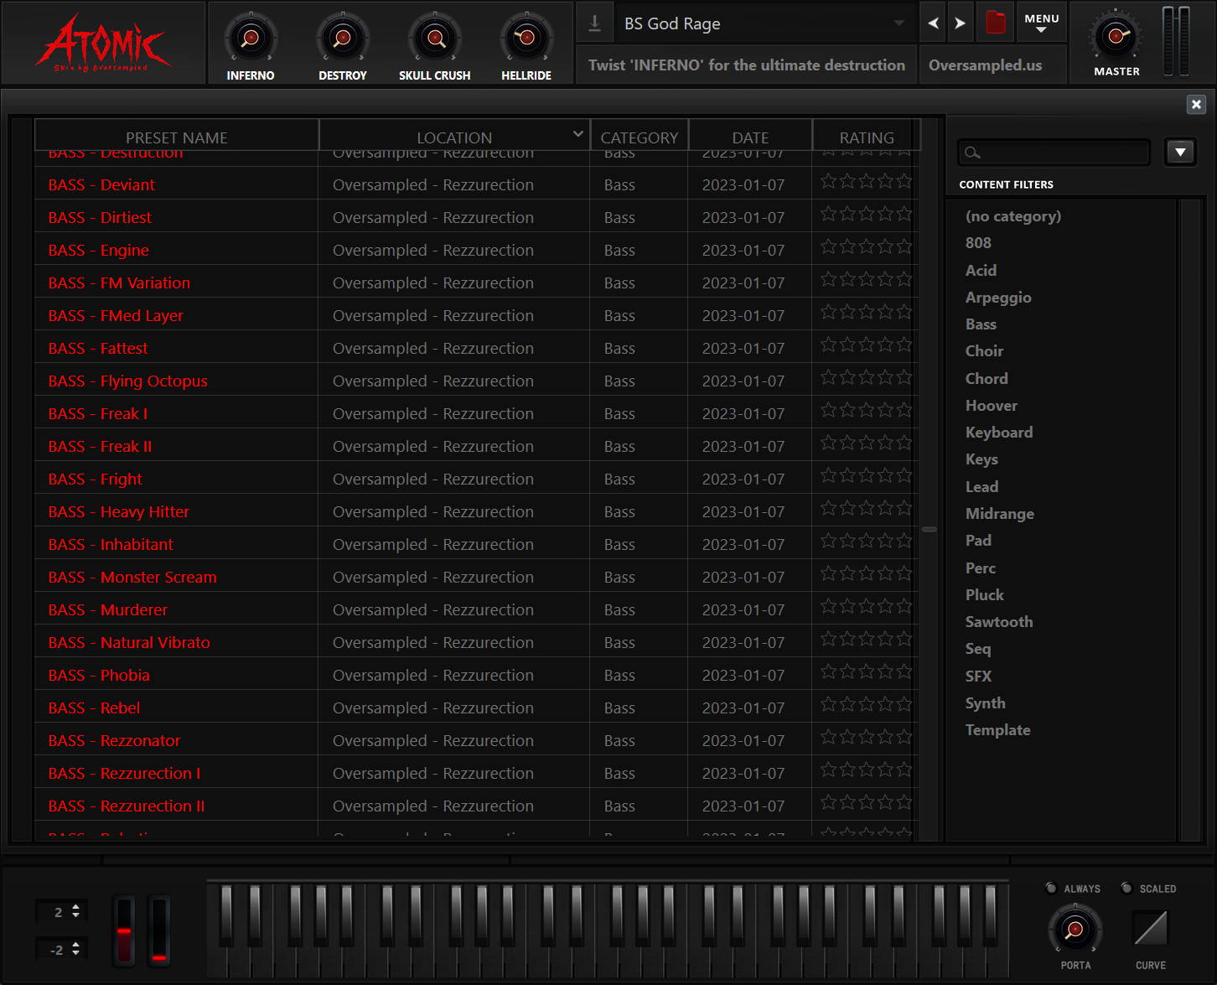Rate BASS - Inhabitant three stars
Viewport: 1217px width, 985px height.
(x=866, y=541)
